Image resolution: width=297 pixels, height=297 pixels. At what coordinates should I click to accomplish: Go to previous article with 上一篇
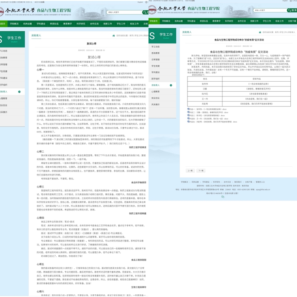point(190,170)
